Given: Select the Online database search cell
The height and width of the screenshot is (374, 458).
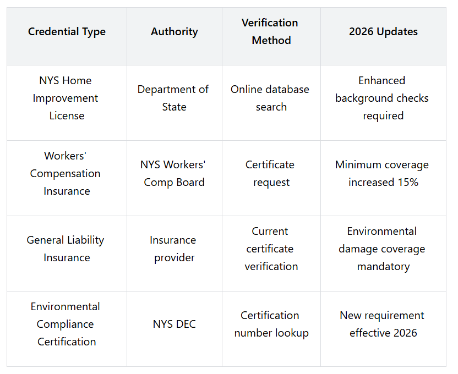Looking at the screenshot, I should click(270, 98).
